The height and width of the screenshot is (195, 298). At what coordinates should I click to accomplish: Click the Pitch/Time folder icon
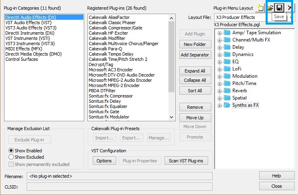pyautogui.click(x=227, y=83)
